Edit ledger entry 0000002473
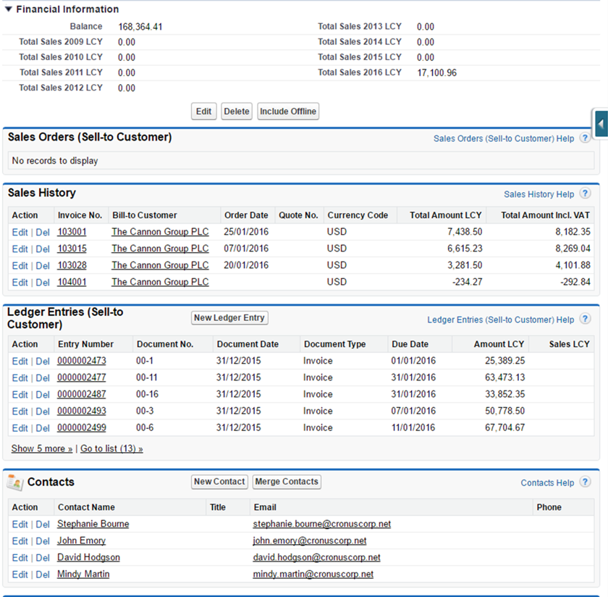The width and height of the screenshot is (608, 597). (x=20, y=360)
